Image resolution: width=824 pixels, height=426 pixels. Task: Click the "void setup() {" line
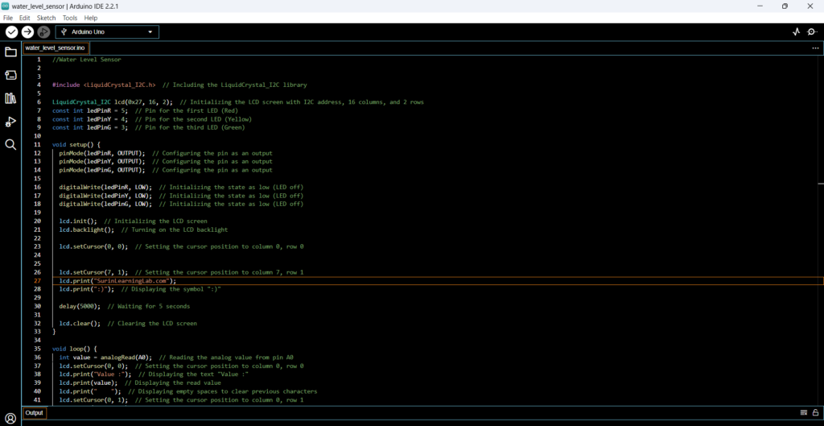click(76, 145)
